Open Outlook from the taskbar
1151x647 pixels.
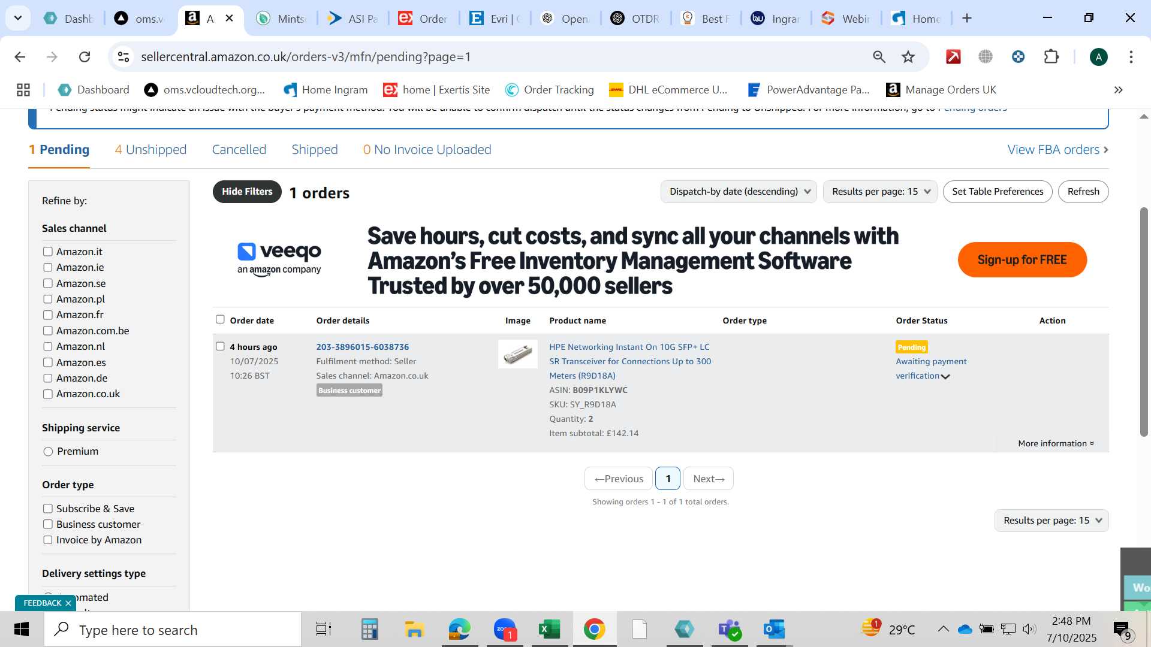tap(774, 630)
